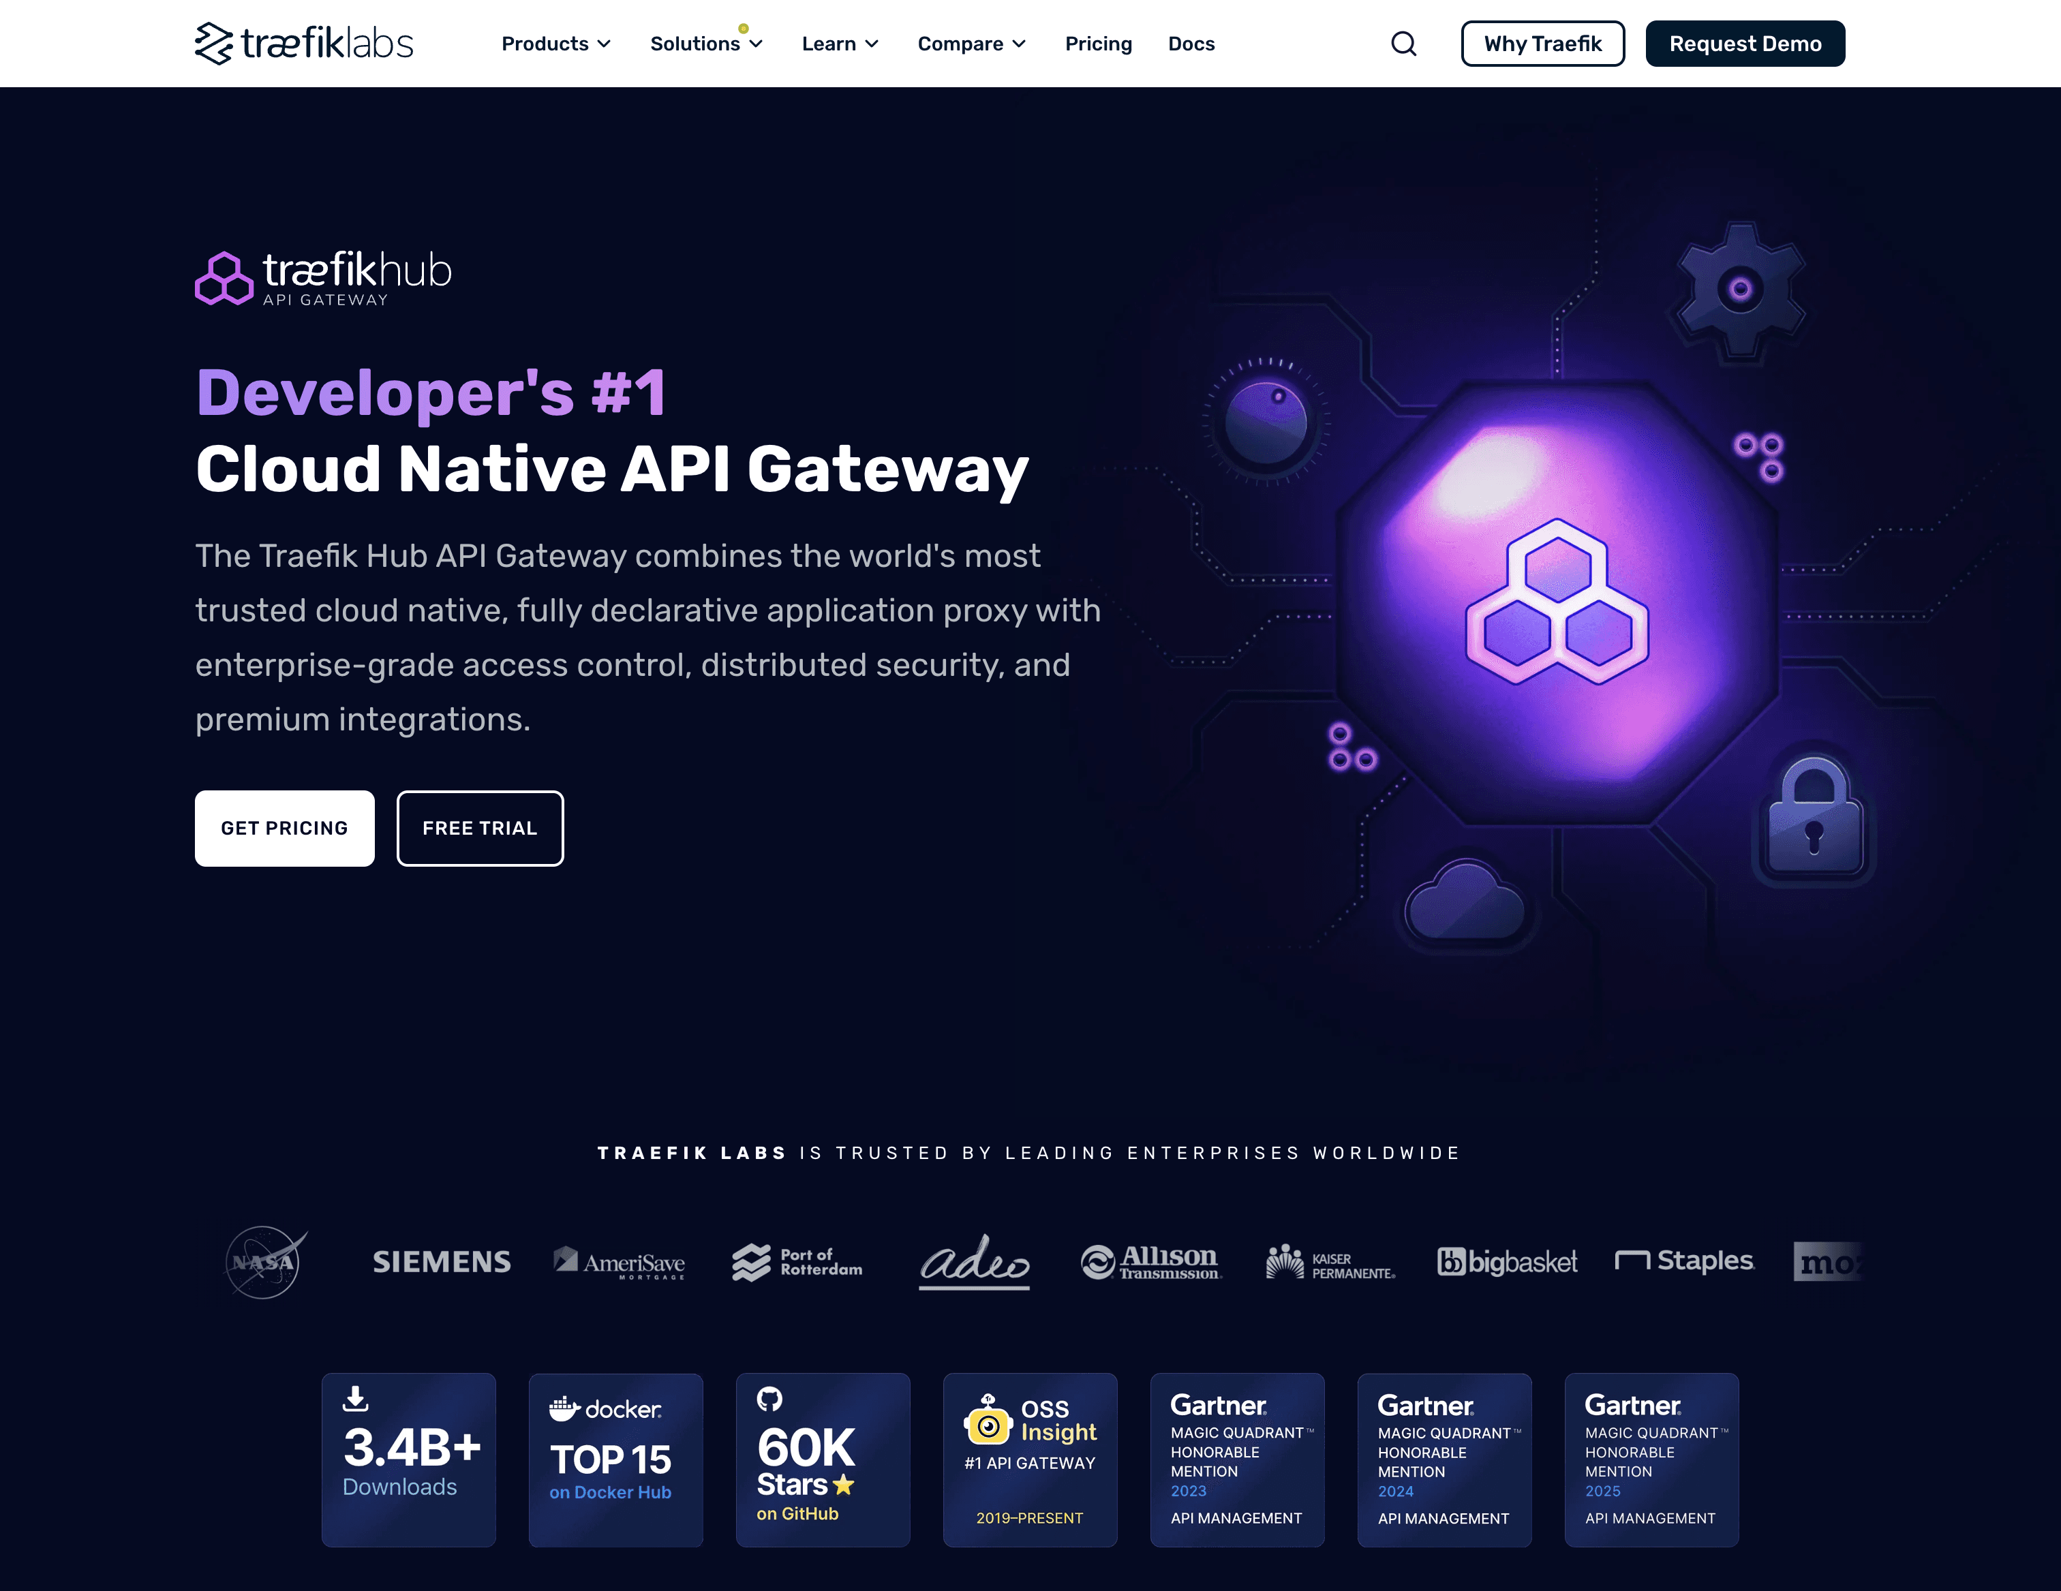
Task: Open the search magnifier icon
Action: pos(1403,44)
